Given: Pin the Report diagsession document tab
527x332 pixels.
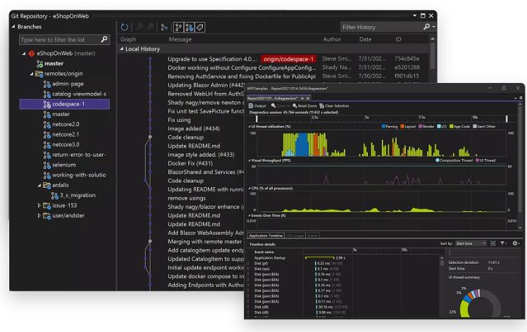Looking at the screenshot, I should [302, 98].
